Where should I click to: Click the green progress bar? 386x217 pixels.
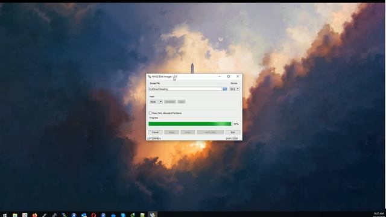tap(190, 124)
